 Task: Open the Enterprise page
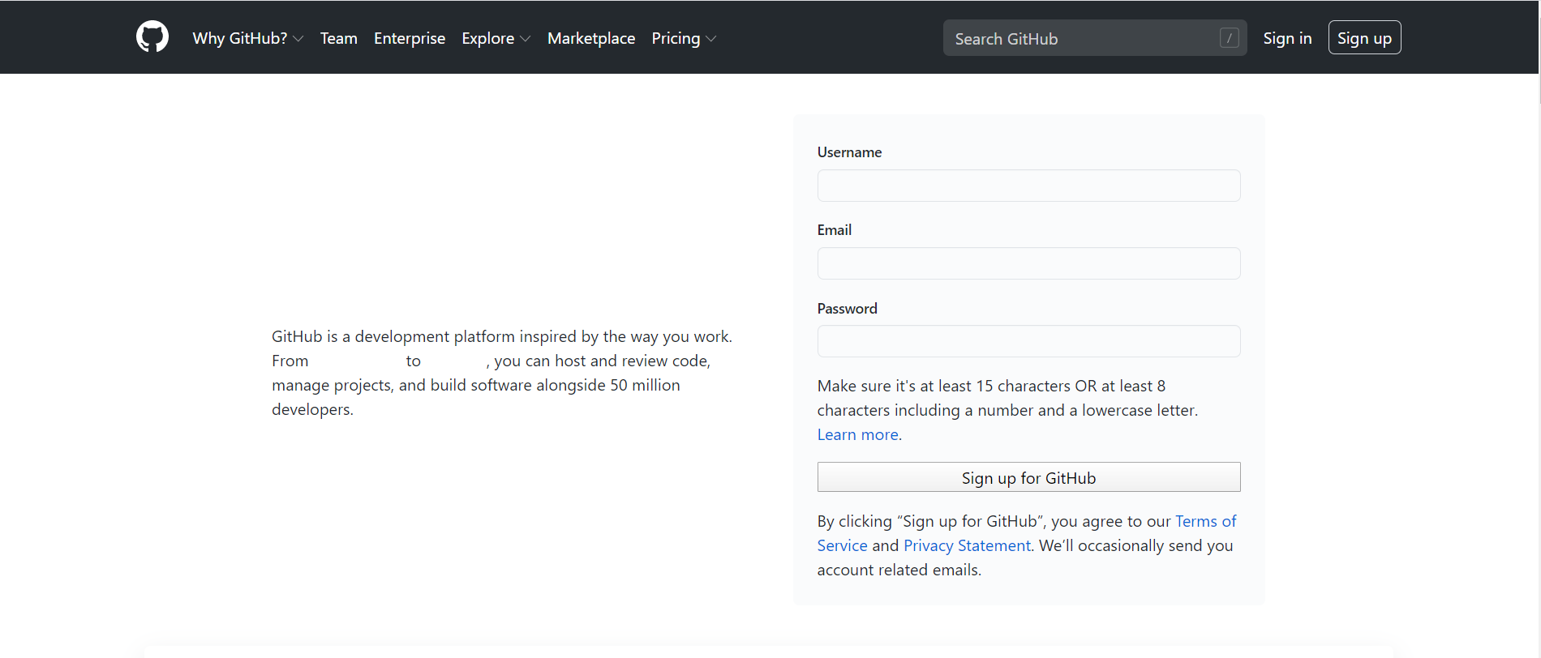(x=410, y=38)
